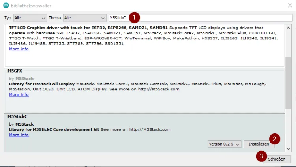Select the M5GFX library heading

(15, 71)
